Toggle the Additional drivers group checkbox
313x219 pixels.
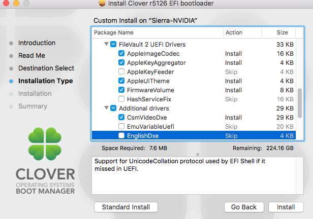pos(113,108)
